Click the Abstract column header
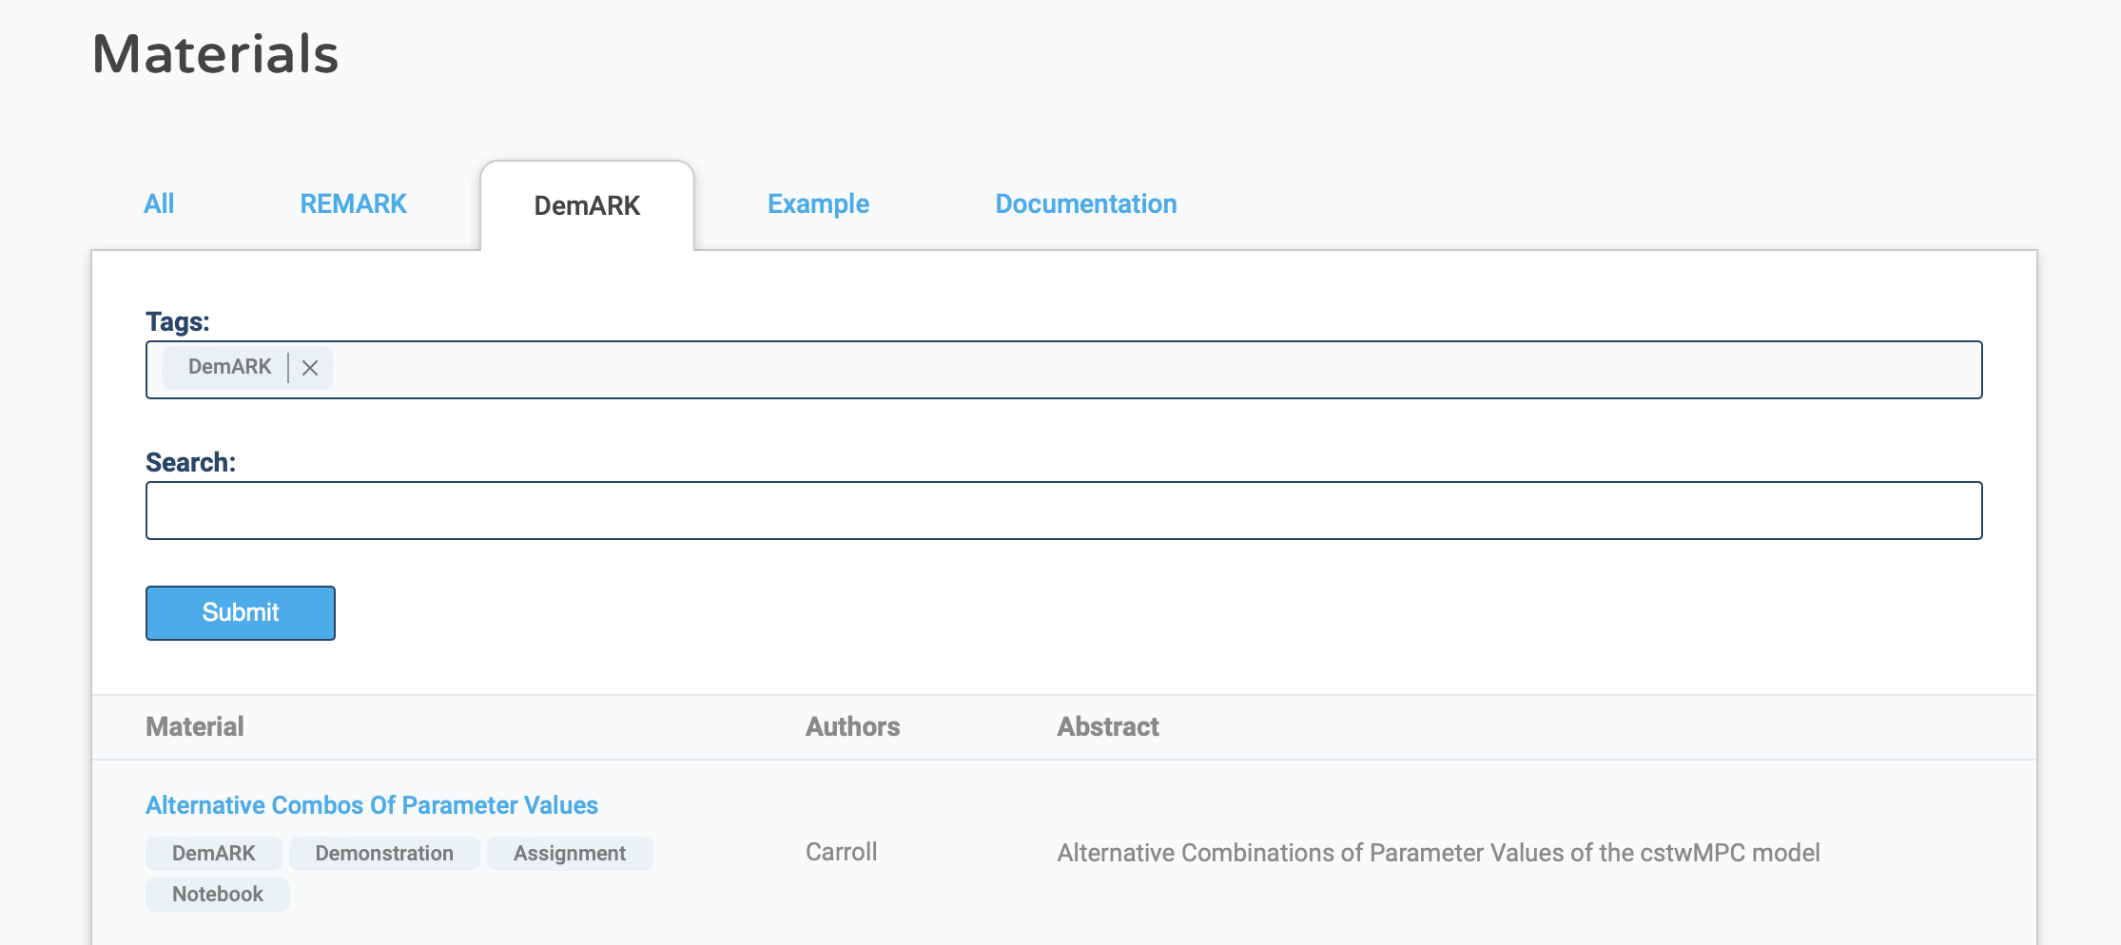The height and width of the screenshot is (945, 2121). click(x=1107, y=726)
